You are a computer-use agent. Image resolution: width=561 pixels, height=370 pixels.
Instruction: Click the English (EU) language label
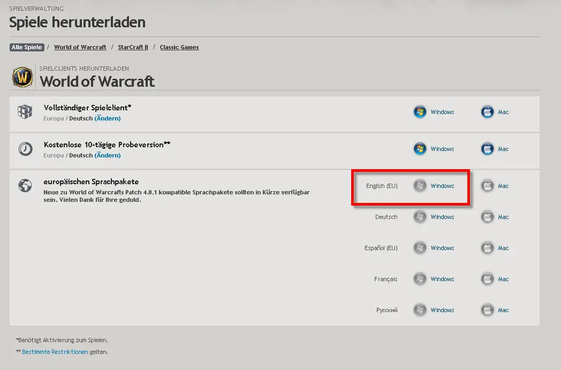382,186
